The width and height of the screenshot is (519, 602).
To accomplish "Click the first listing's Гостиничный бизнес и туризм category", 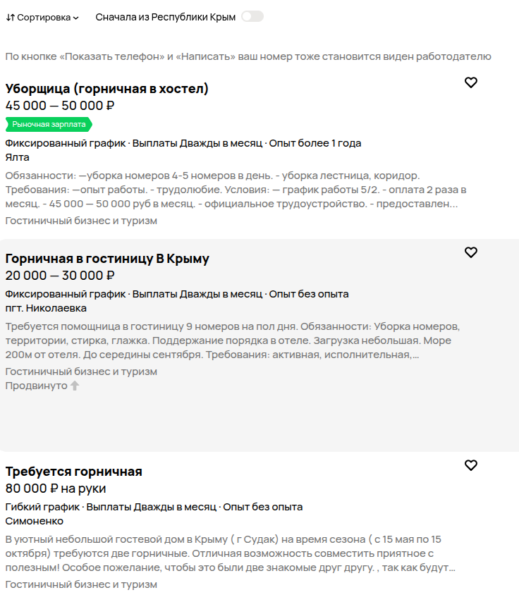I will (81, 221).
